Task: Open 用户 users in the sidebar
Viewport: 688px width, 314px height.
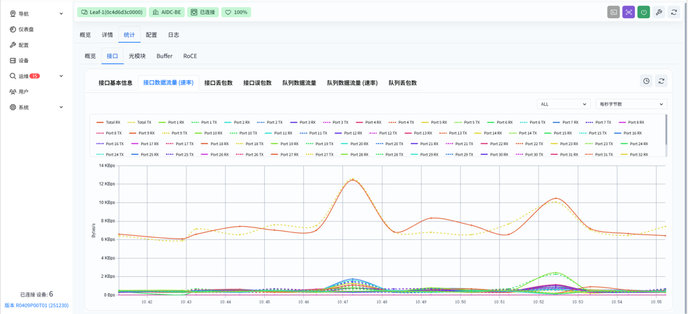Action: 20,91
